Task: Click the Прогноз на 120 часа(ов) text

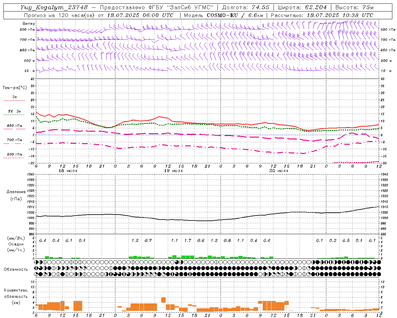Action: [x=60, y=15]
